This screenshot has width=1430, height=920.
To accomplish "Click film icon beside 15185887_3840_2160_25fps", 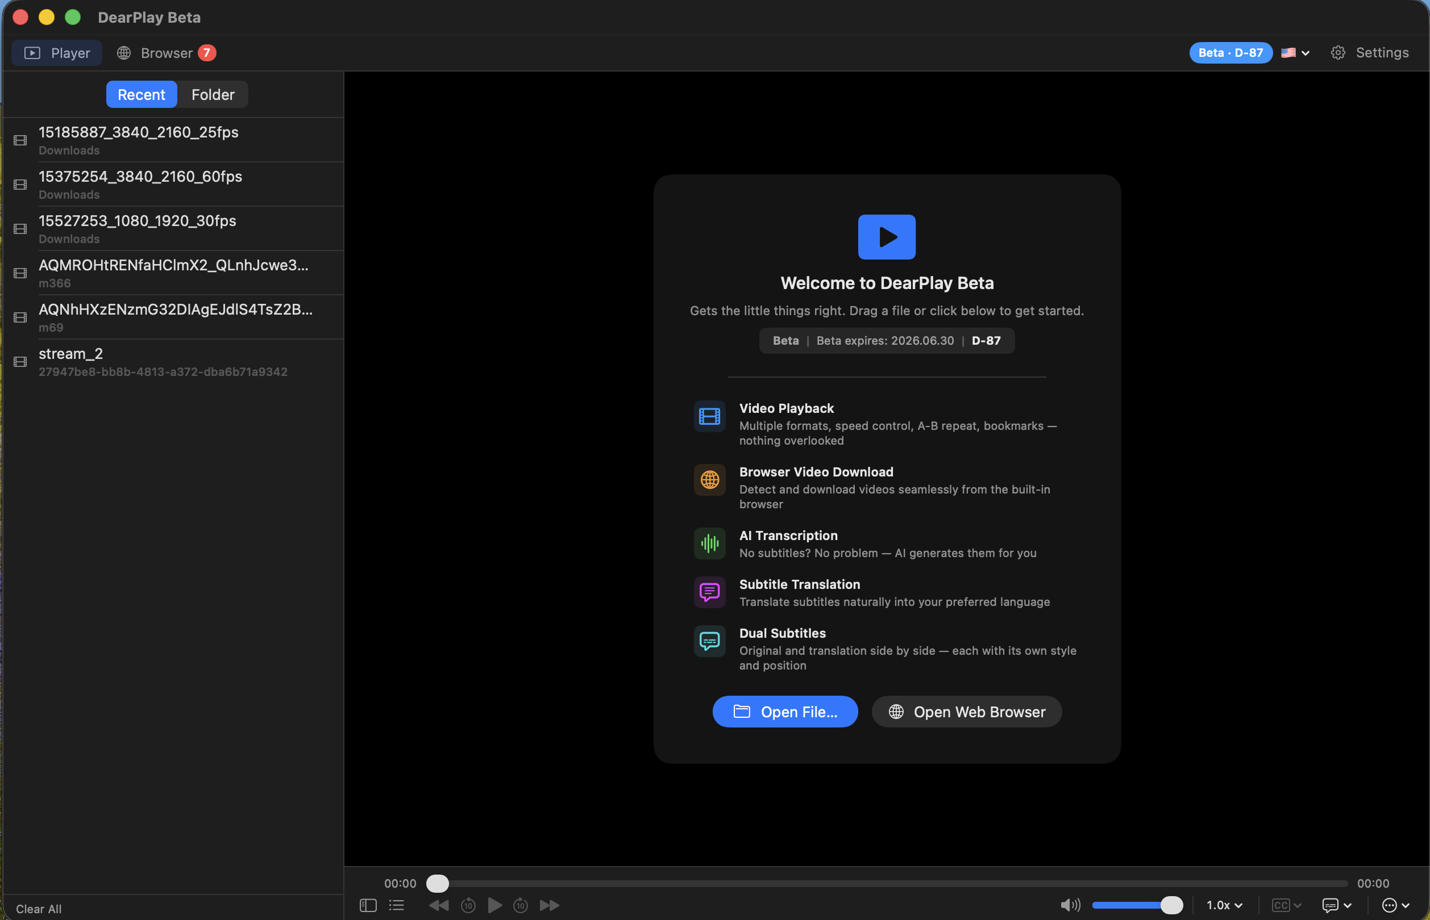I will pyautogui.click(x=20, y=140).
